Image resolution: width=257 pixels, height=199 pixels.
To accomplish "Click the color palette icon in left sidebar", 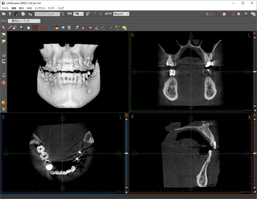I will pos(4,103).
